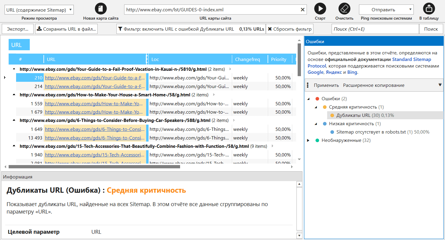445x240 pixels.
Task: Clear the sitemap URL field with X
Action: [x=303, y=10]
